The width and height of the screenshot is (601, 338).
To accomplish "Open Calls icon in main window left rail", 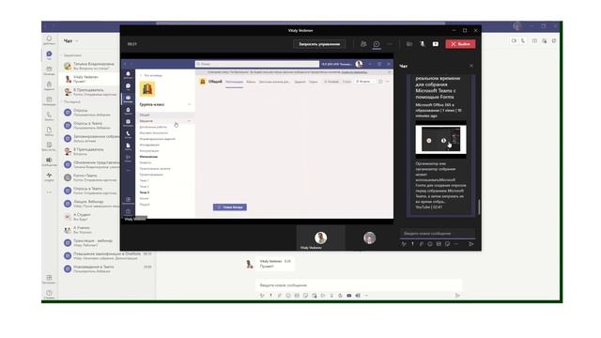I will (x=49, y=115).
